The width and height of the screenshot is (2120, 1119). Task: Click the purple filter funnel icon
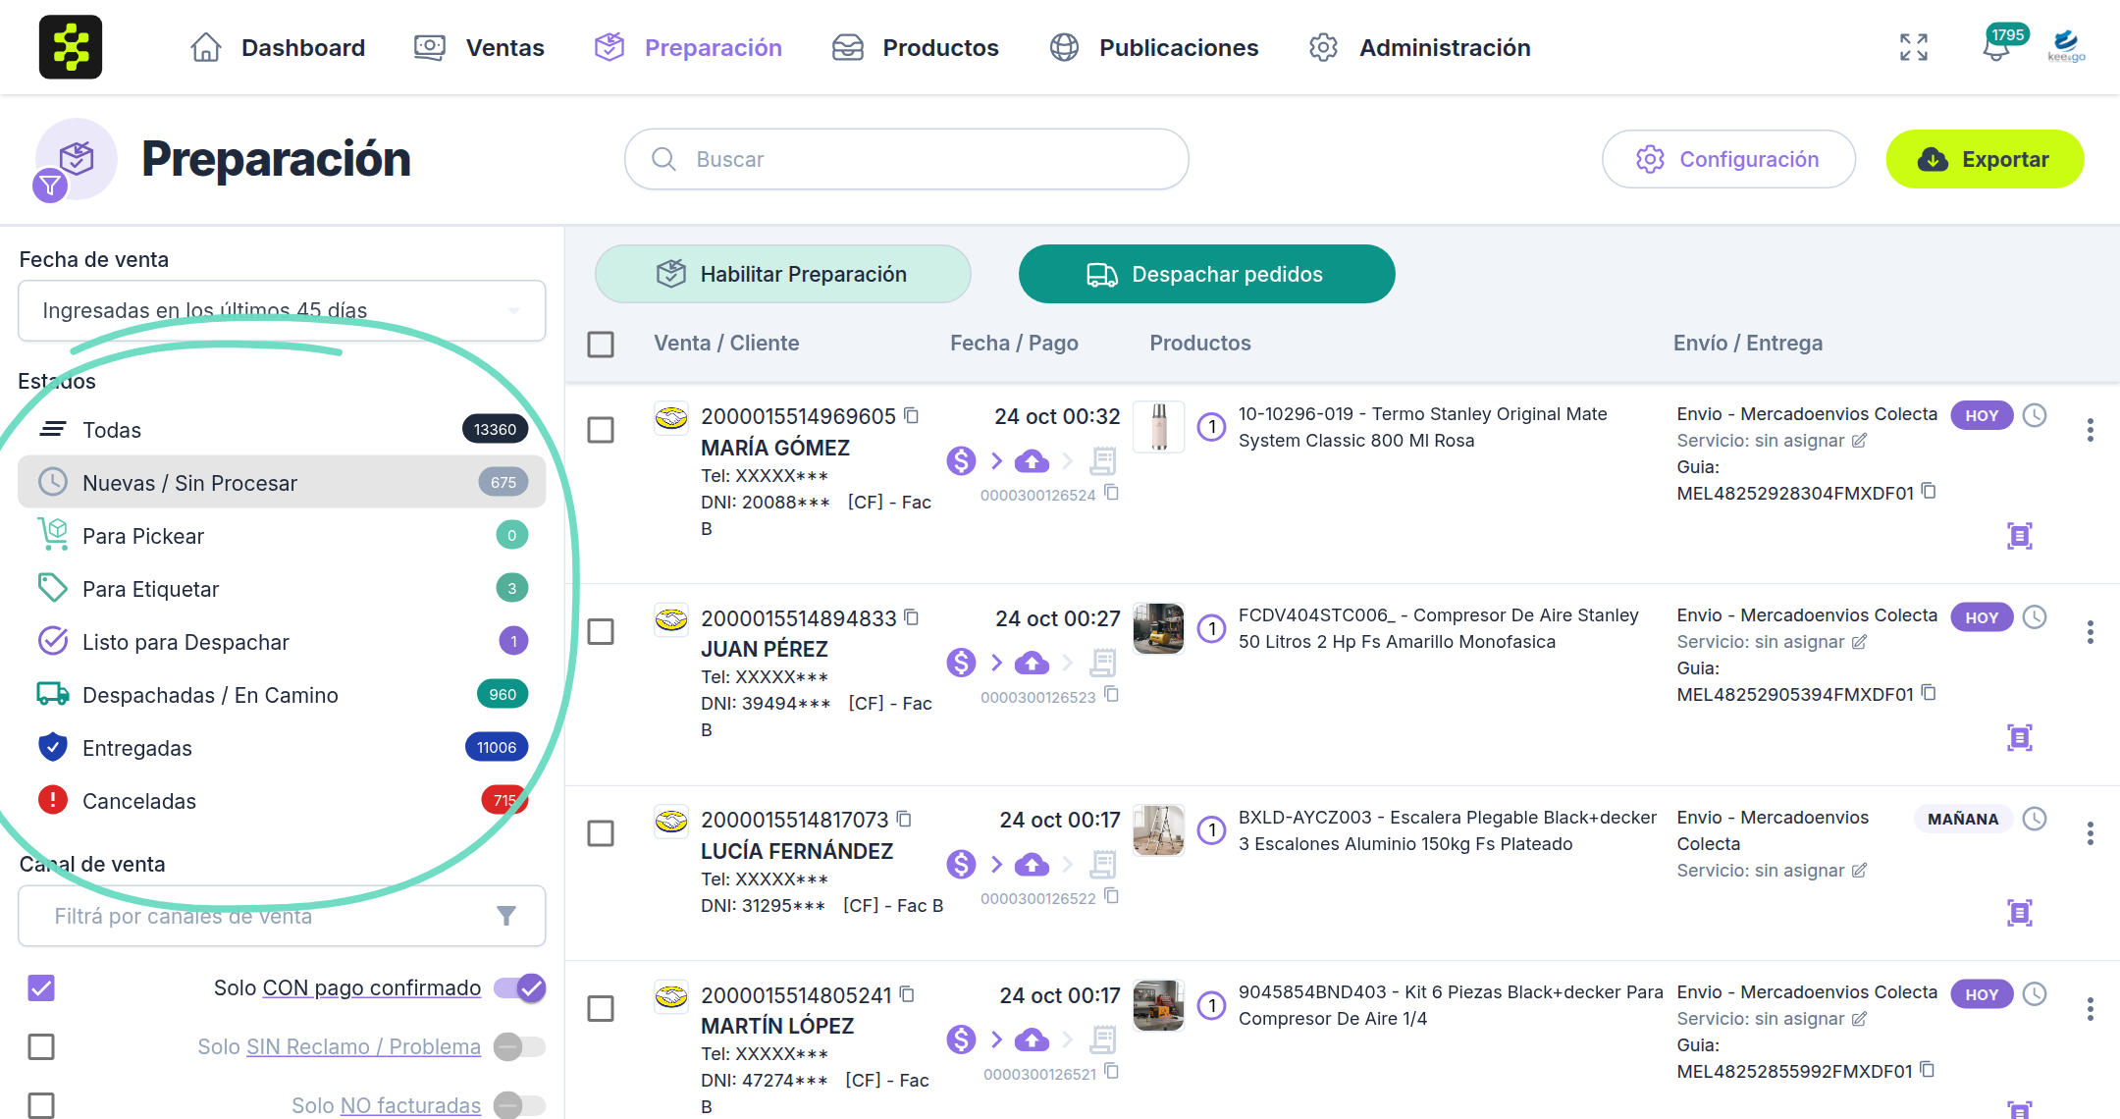click(49, 186)
